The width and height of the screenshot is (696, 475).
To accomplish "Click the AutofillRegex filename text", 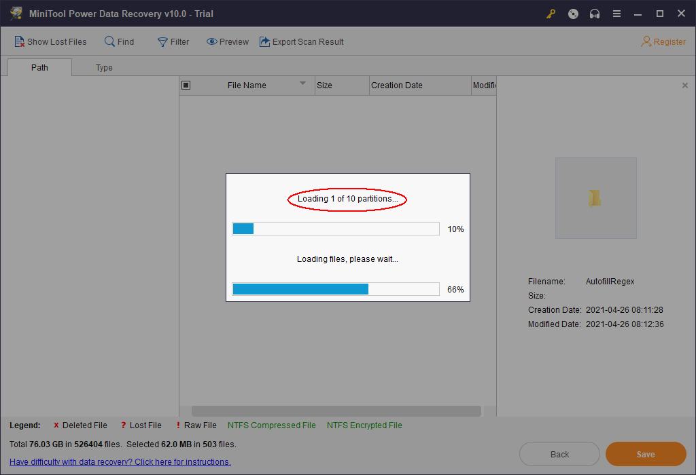I will point(610,282).
